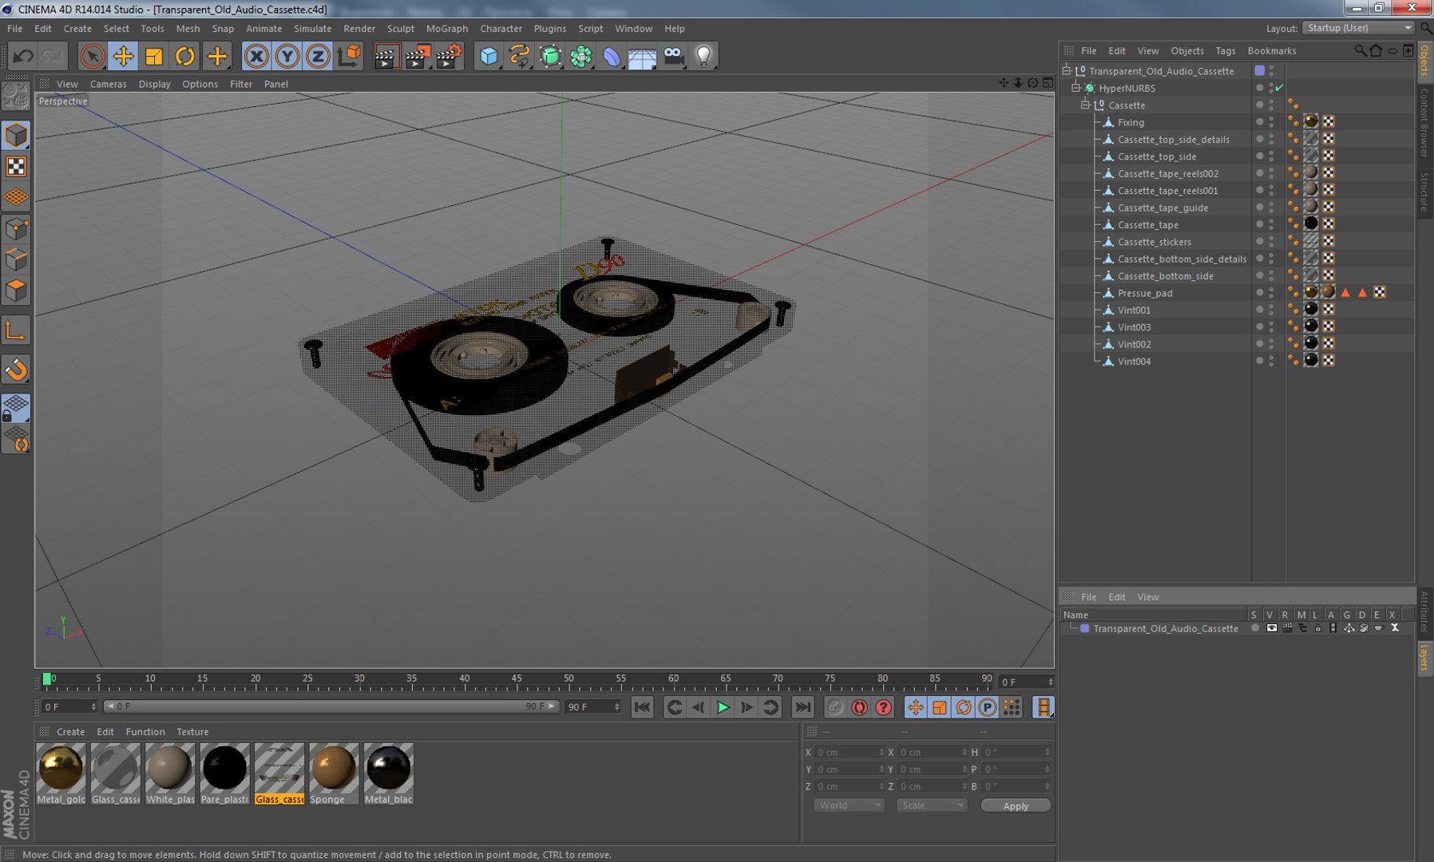1434x862 pixels.
Task: Select the Move tool in top toolbar
Action: [x=123, y=56]
